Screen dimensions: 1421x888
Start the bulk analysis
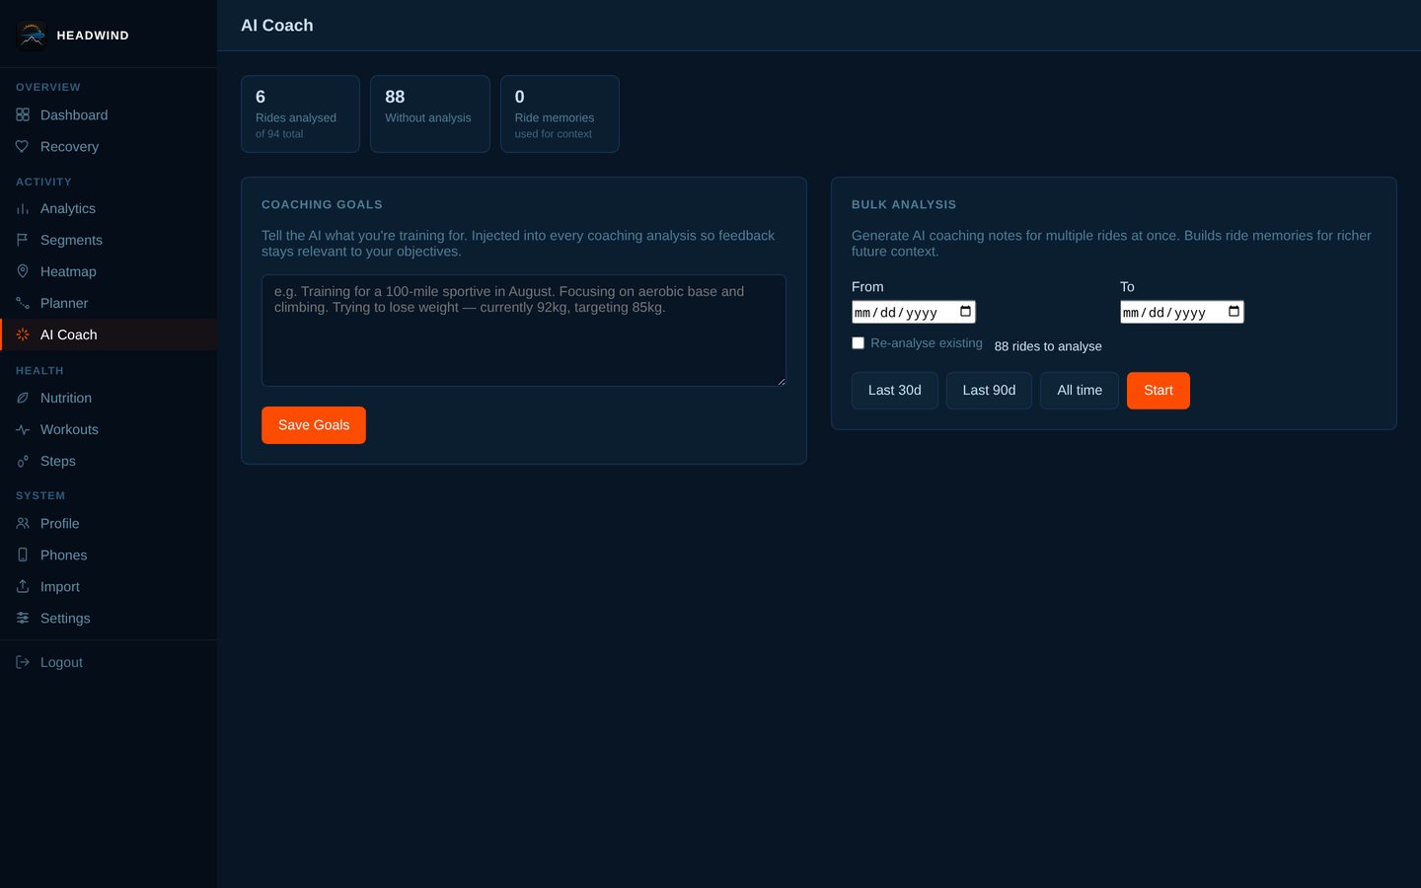click(1159, 391)
